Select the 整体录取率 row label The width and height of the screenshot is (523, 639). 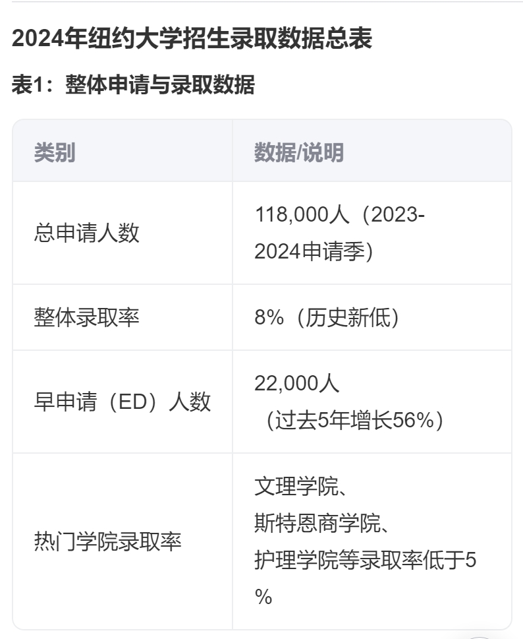(x=86, y=318)
